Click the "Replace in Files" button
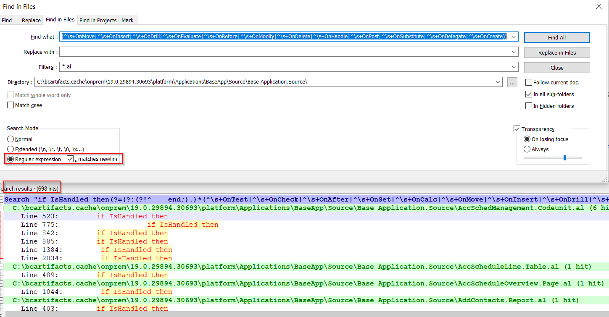Viewport: 609px width, 317px height. pyautogui.click(x=556, y=52)
